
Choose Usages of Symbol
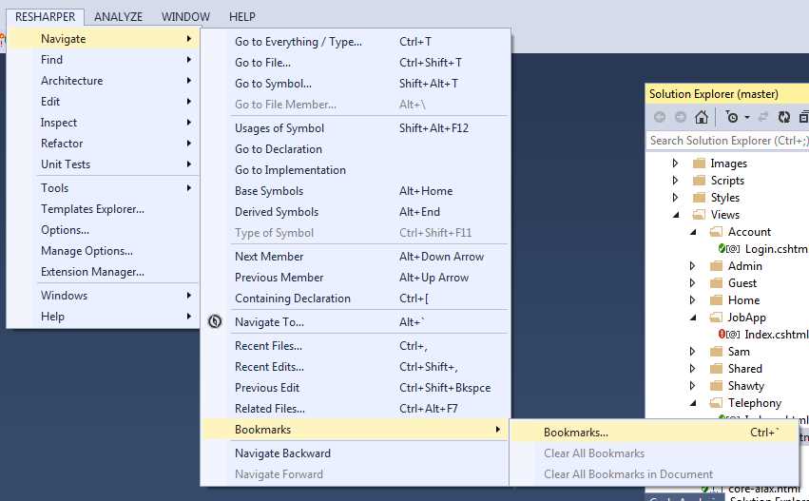click(x=356, y=128)
